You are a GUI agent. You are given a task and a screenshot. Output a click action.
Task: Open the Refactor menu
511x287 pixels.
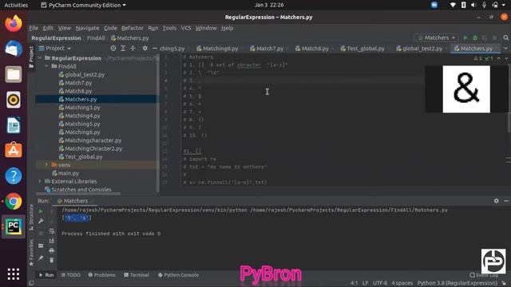coord(133,28)
